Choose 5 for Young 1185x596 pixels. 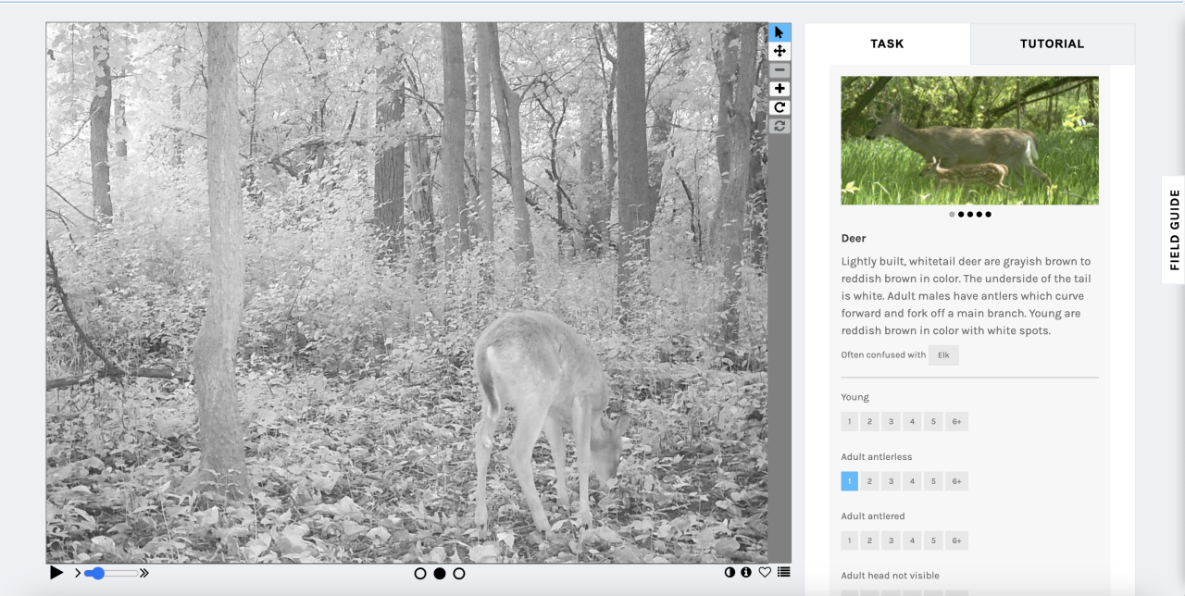[933, 422]
